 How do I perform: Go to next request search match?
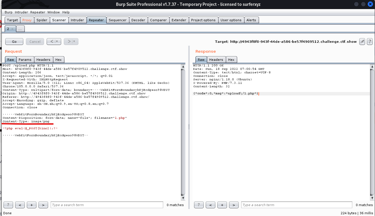point(43,205)
